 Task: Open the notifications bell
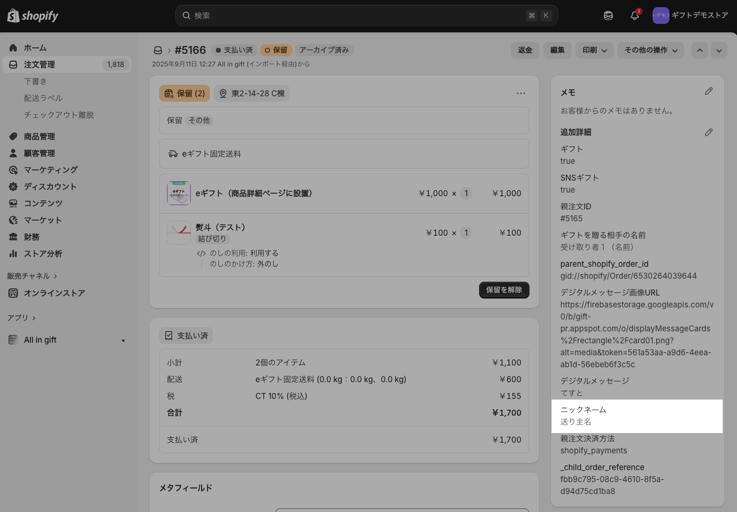(635, 16)
